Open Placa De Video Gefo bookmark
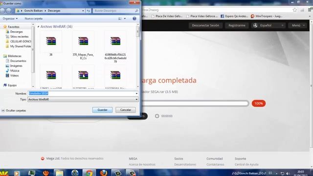The width and height of the screenshot is (313, 176). point(167,16)
